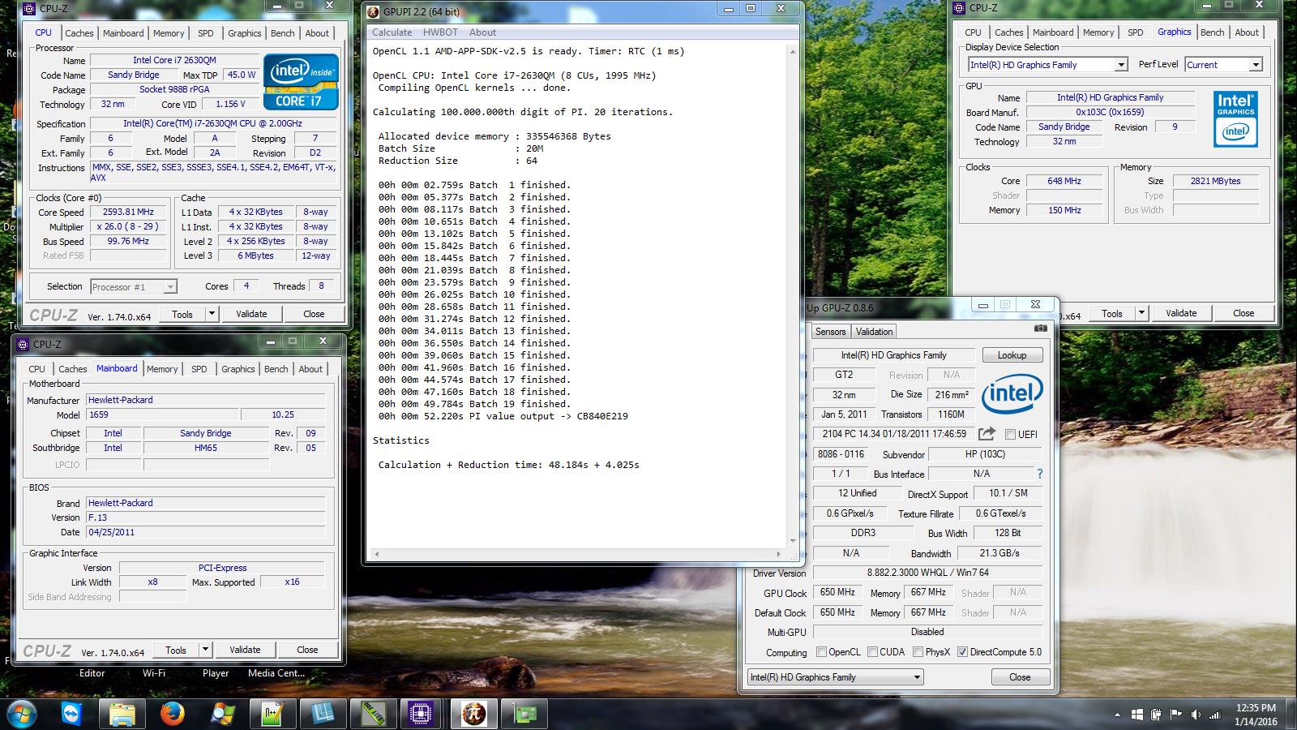Click GPUPI vertical scrollbar down arrow
The height and width of the screenshot is (730, 1297).
click(793, 541)
